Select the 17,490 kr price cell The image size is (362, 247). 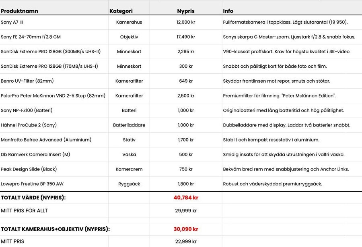click(185, 37)
